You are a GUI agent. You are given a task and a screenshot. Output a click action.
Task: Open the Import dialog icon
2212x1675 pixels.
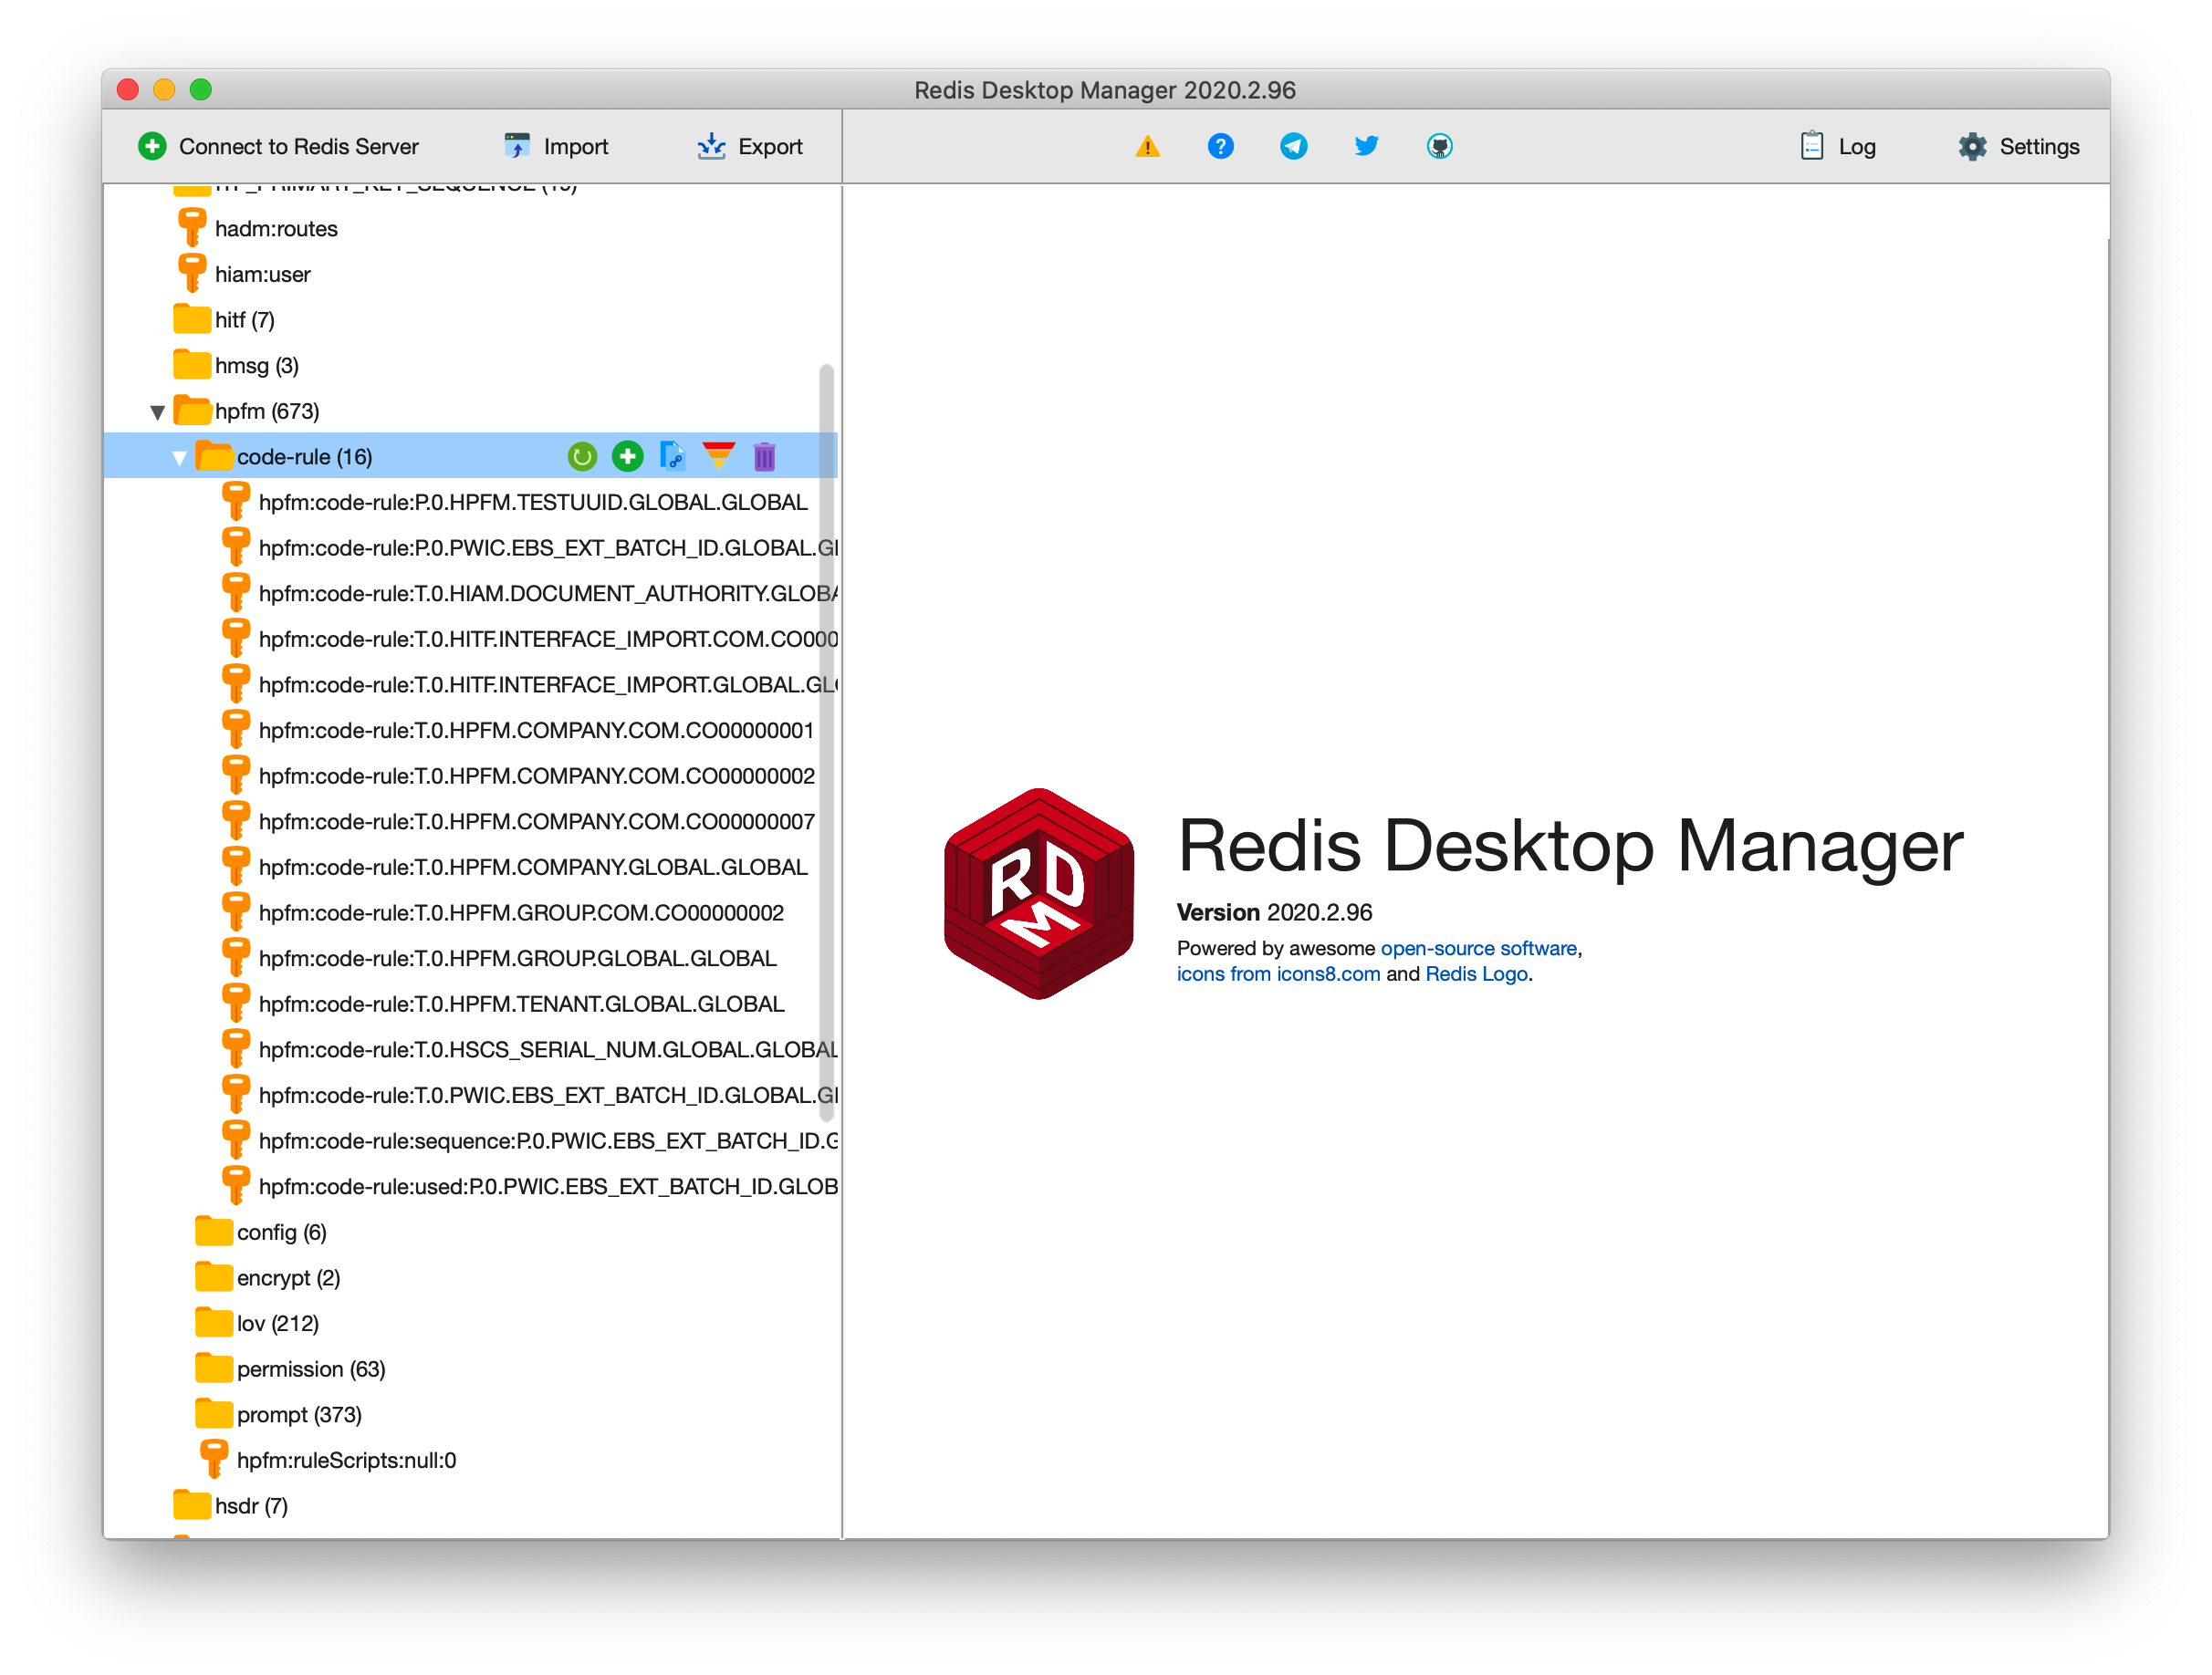(x=517, y=146)
